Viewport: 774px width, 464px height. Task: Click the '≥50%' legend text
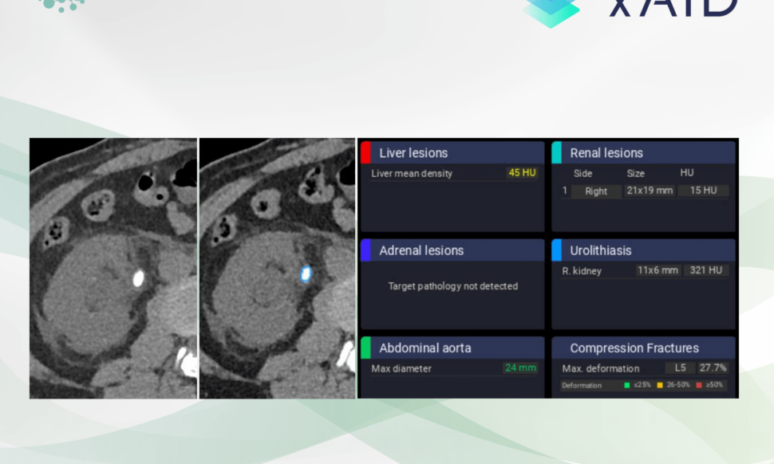tap(714, 384)
